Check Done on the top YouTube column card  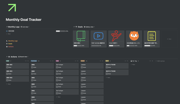click(32, 67)
